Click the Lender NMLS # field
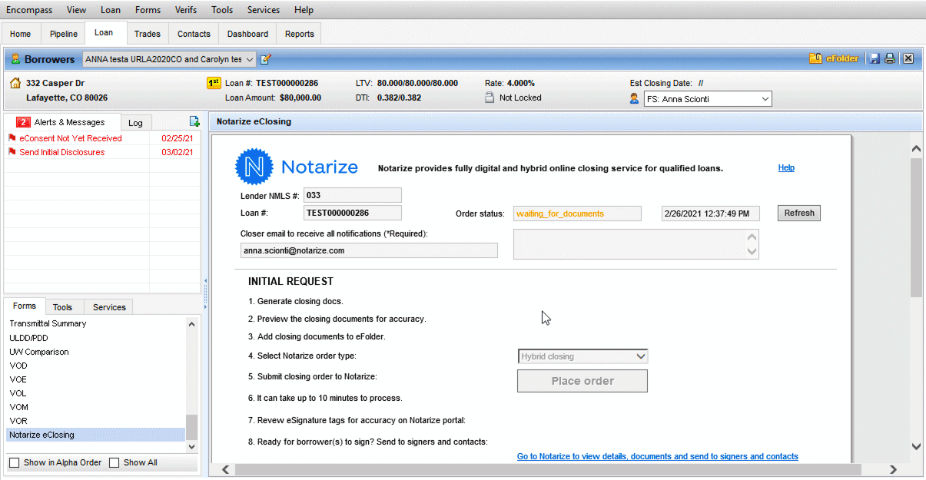926x480 pixels. 353,196
